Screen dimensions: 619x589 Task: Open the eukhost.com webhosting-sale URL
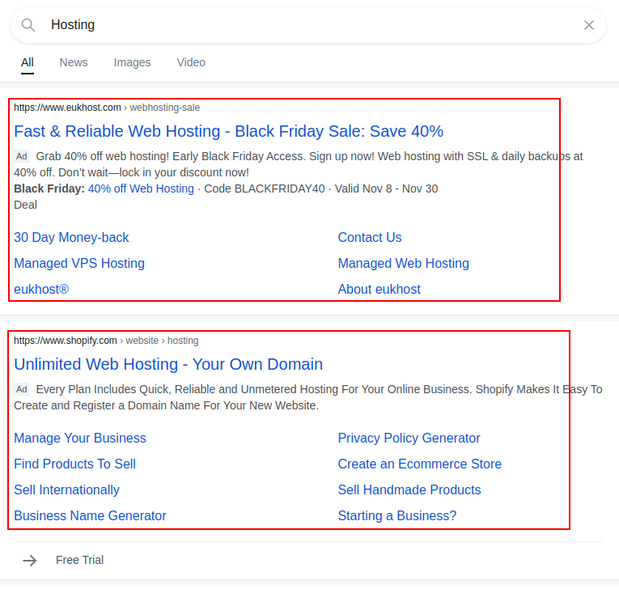[x=107, y=108]
